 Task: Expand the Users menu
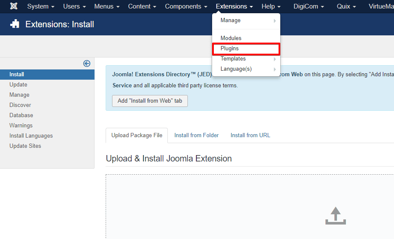(74, 6)
